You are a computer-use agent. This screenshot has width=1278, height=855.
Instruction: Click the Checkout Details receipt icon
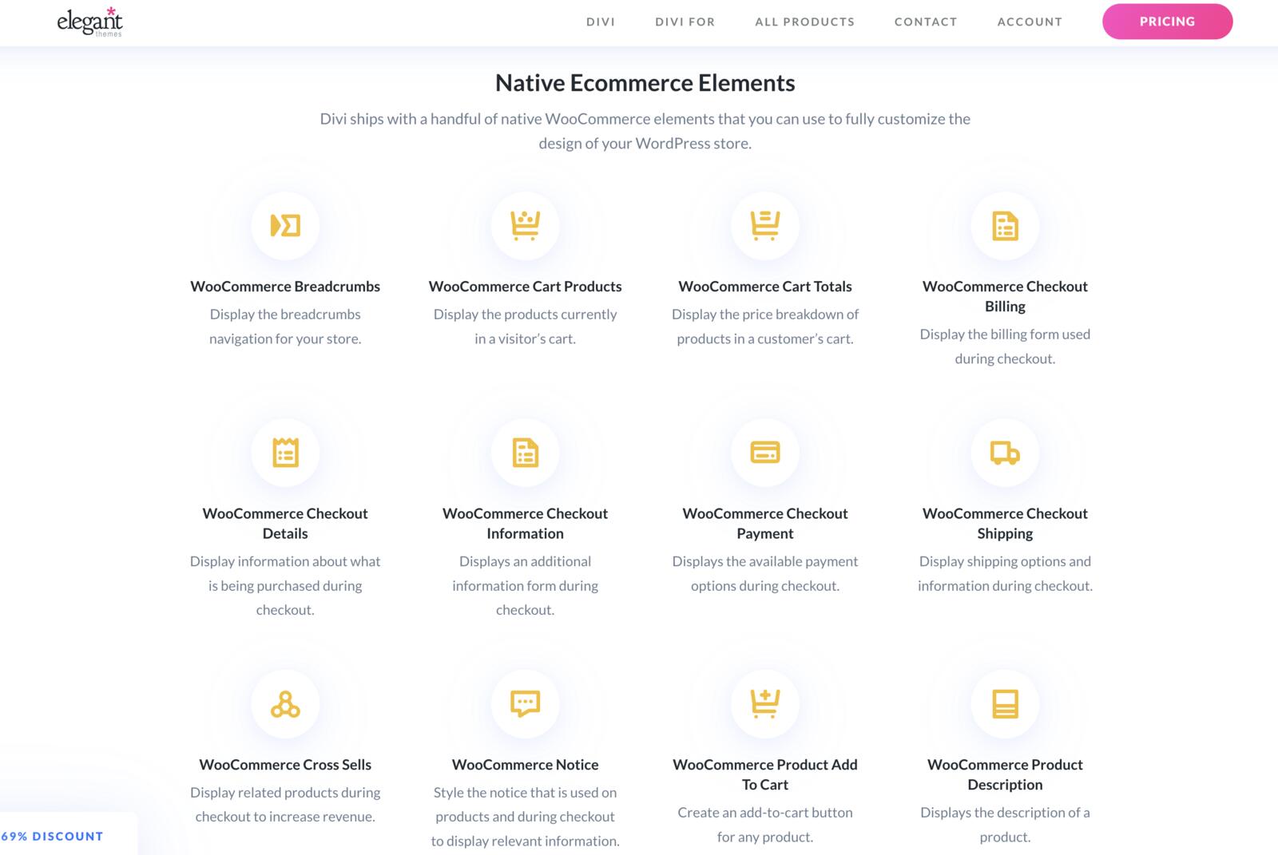[285, 453]
